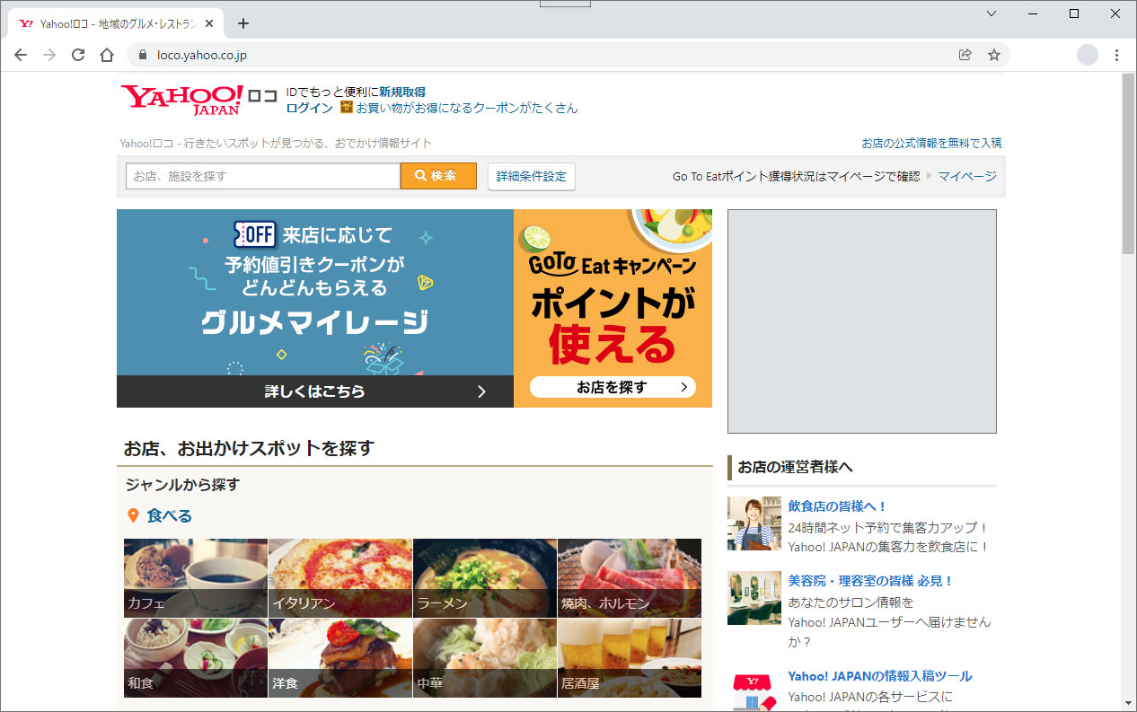Click the gray advertisement box
Viewport: 1137px width, 712px height.
pyautogui.click(x=862, y=321)
